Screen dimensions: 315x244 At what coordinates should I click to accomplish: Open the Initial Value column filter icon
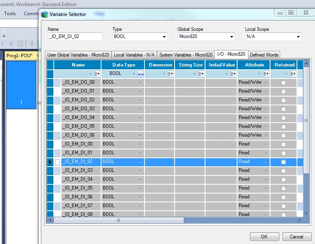click(233, 74)
